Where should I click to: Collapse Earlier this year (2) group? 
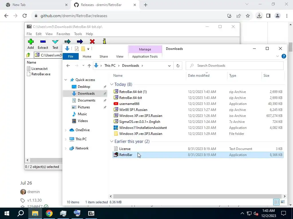pos(112,141)
